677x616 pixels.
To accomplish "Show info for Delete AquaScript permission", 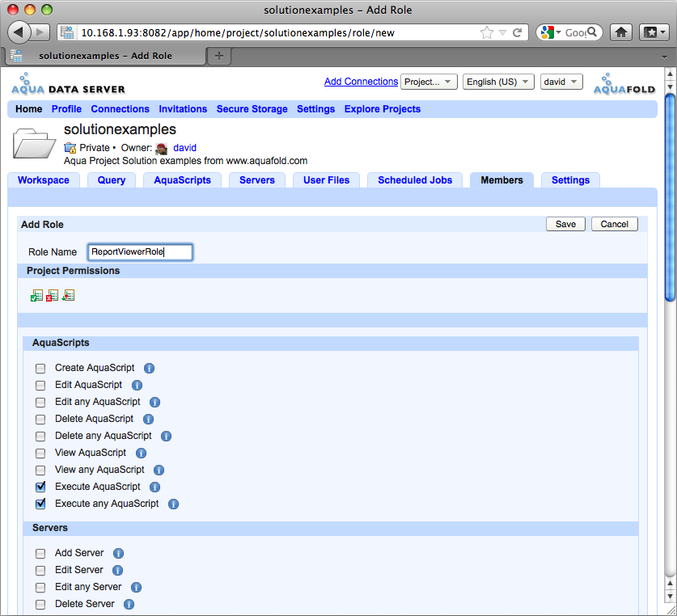I will (149, 420).
